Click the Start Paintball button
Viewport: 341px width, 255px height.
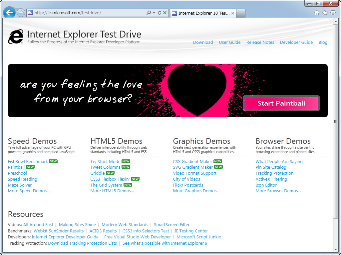point(281,103)
